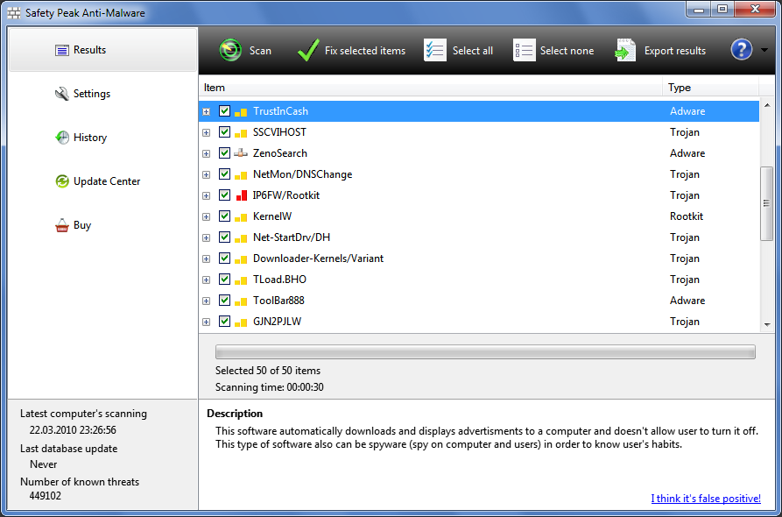Screen dimensions: 782x517
Task: Select the ToolBar888 row name
Action: click(x=278, y=301)
